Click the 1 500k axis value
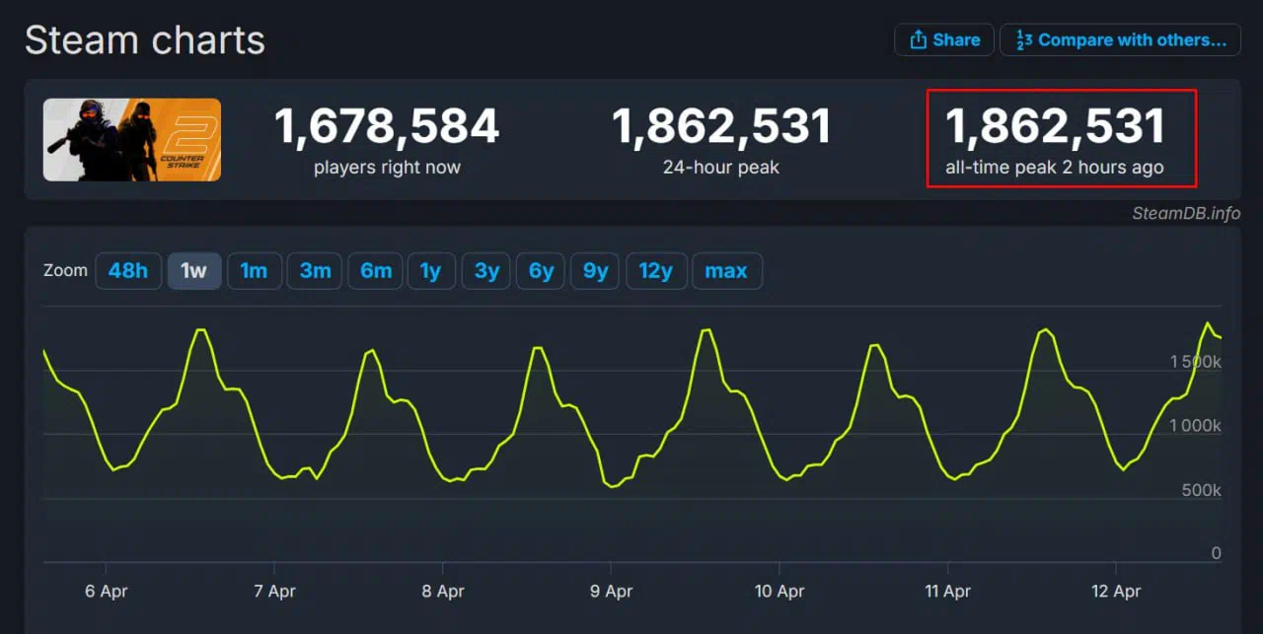The width and height of the screenshot is (1263, 634). tap(1196, 362)
